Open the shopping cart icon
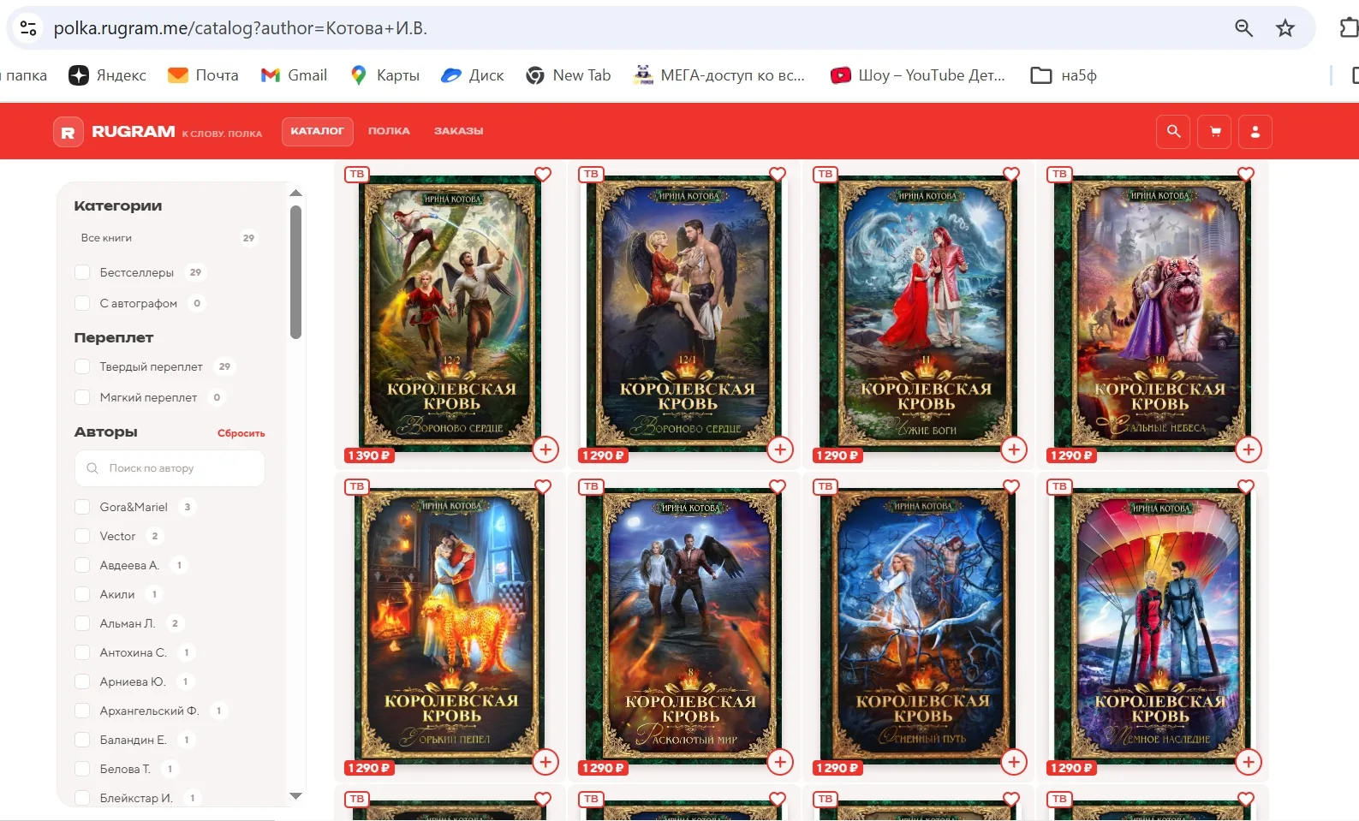Screen dimensions: 1359x821 pos(1214,132)
